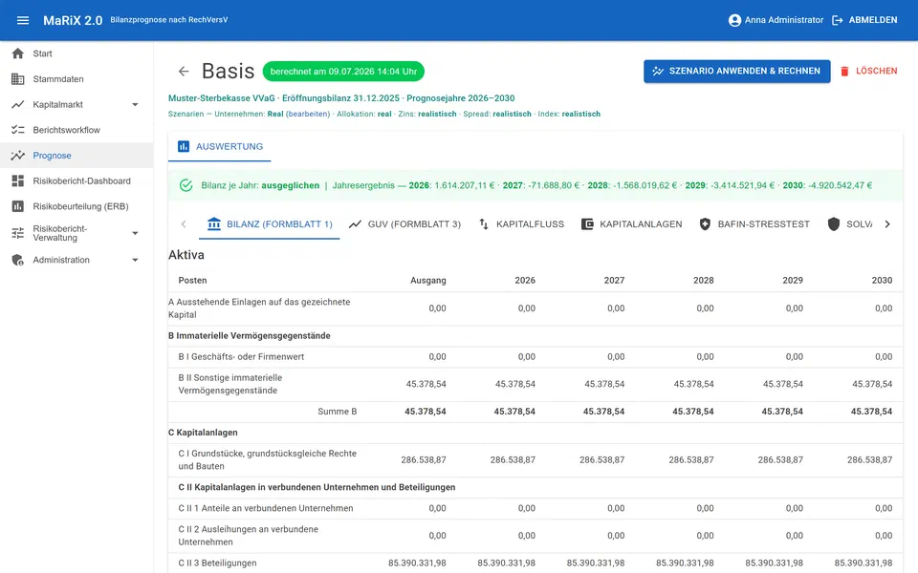Click row C II 3 Beteiligungen
This screenshot has width=918, height=573.
click(x=535, y=563)
